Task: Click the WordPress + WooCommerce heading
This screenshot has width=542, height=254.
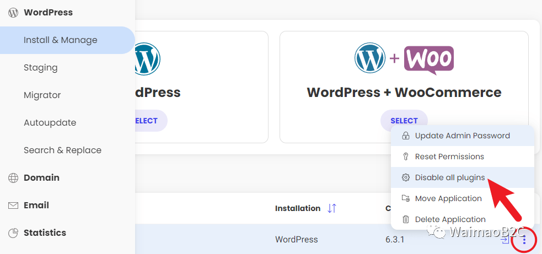Action: 404,93
